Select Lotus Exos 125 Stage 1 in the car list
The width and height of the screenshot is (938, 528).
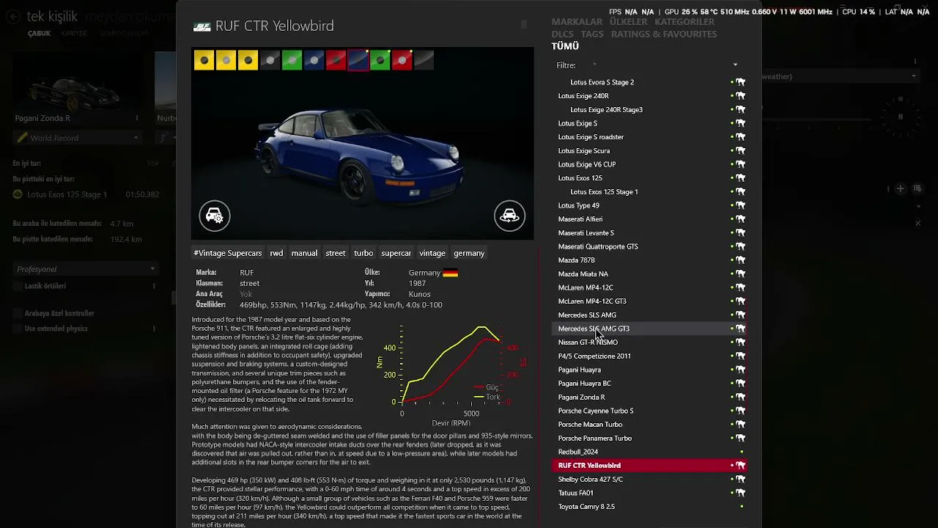coord(649,192)
